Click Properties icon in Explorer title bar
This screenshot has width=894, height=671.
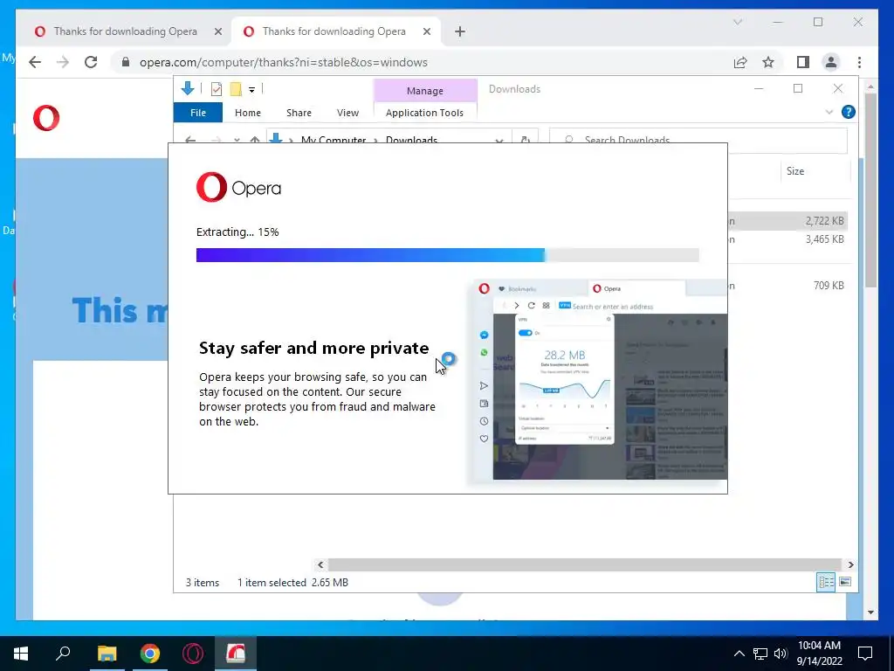[x=217, y=89]
